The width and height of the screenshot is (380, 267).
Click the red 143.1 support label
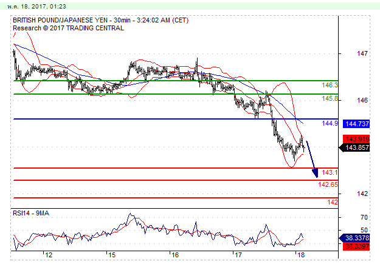330,172
